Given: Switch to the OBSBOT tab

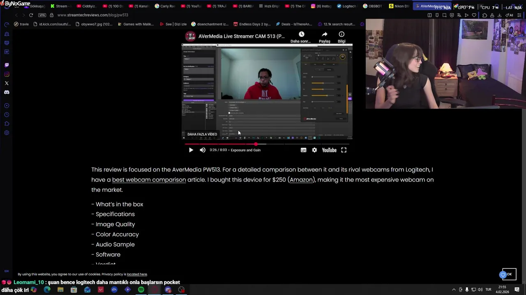Looking at the screenshot, I should 373,6.
